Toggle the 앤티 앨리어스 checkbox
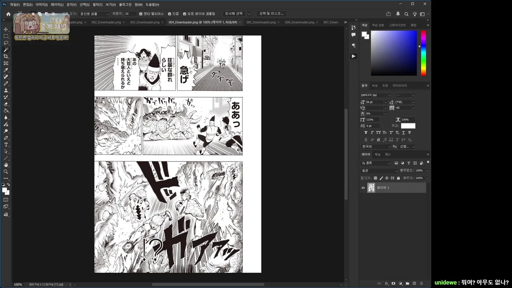The height and width of the screenshot is (288, 512). coord(141,14)
